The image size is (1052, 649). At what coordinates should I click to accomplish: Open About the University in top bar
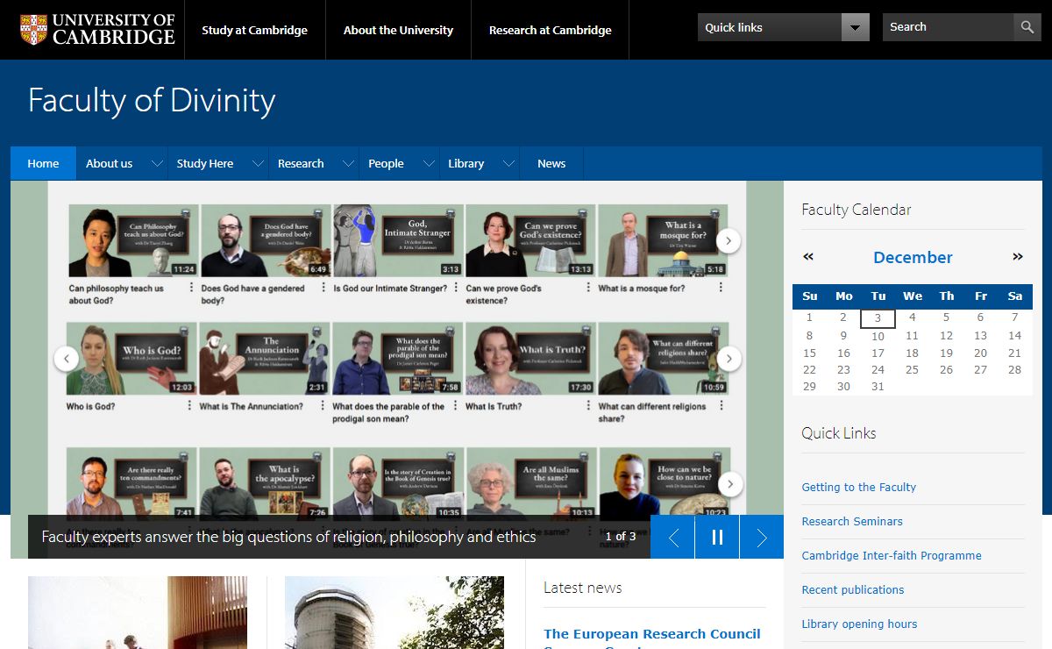[398, 30]
